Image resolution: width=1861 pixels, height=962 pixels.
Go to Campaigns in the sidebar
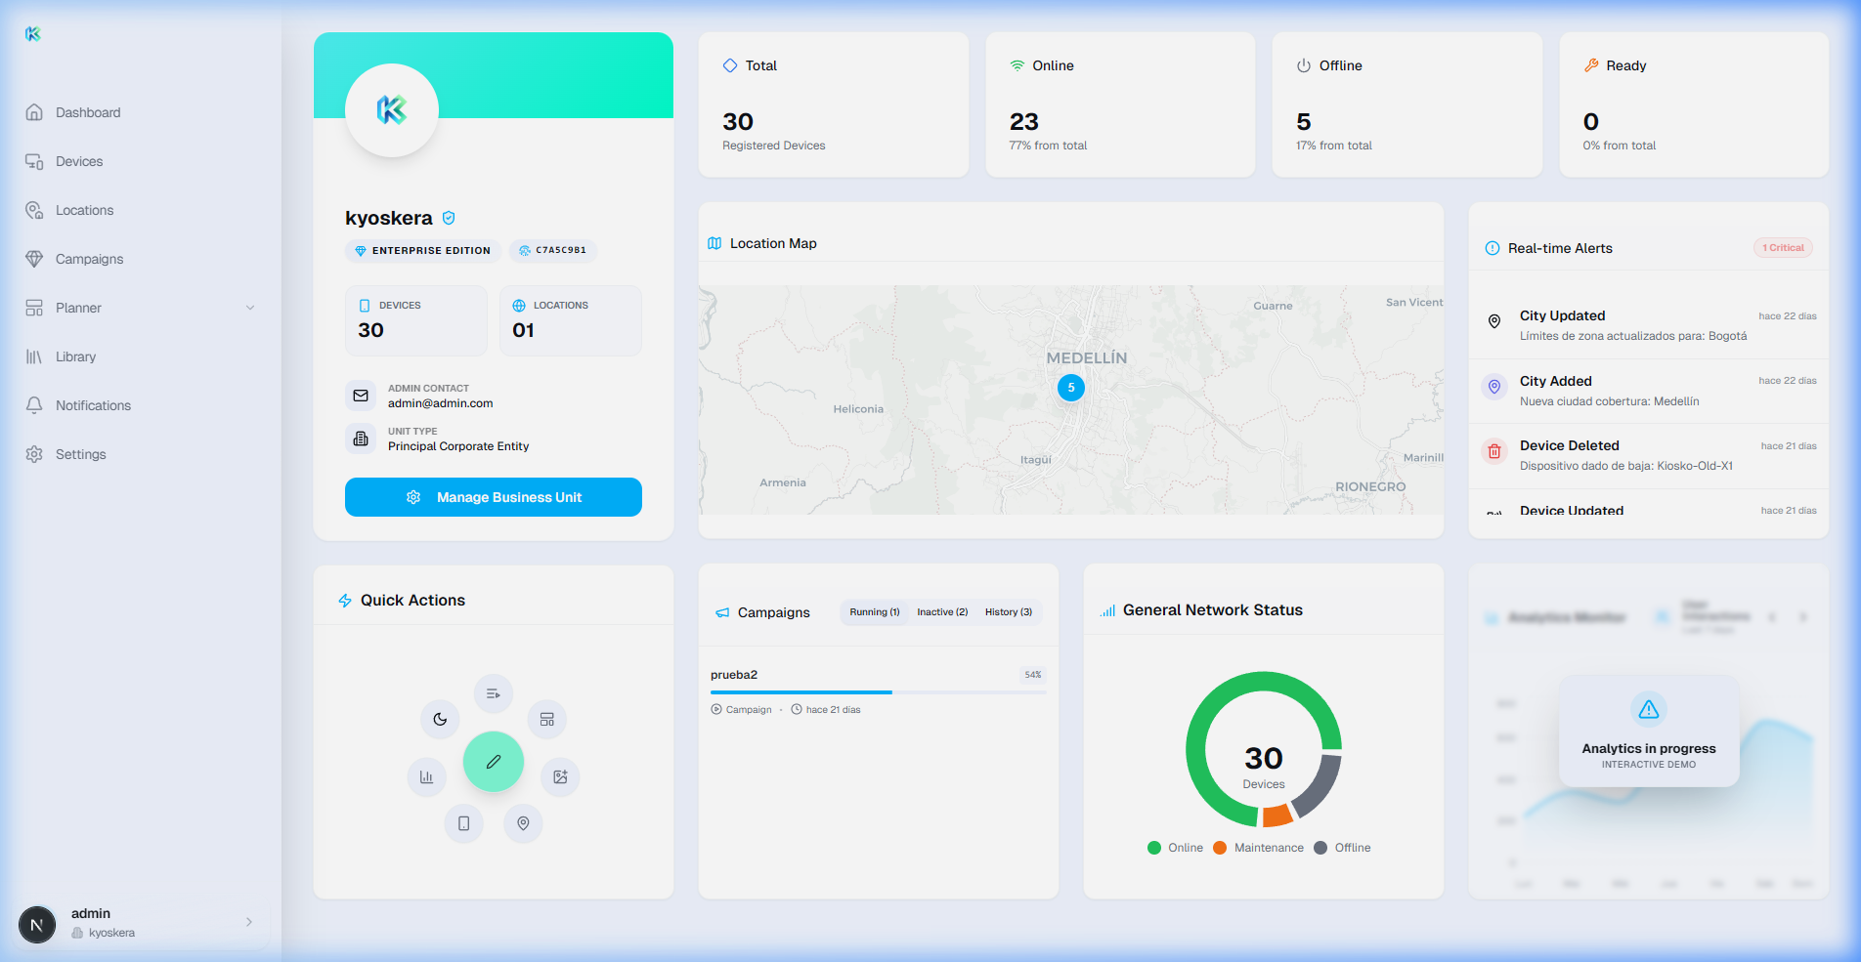tap(89, 259)
